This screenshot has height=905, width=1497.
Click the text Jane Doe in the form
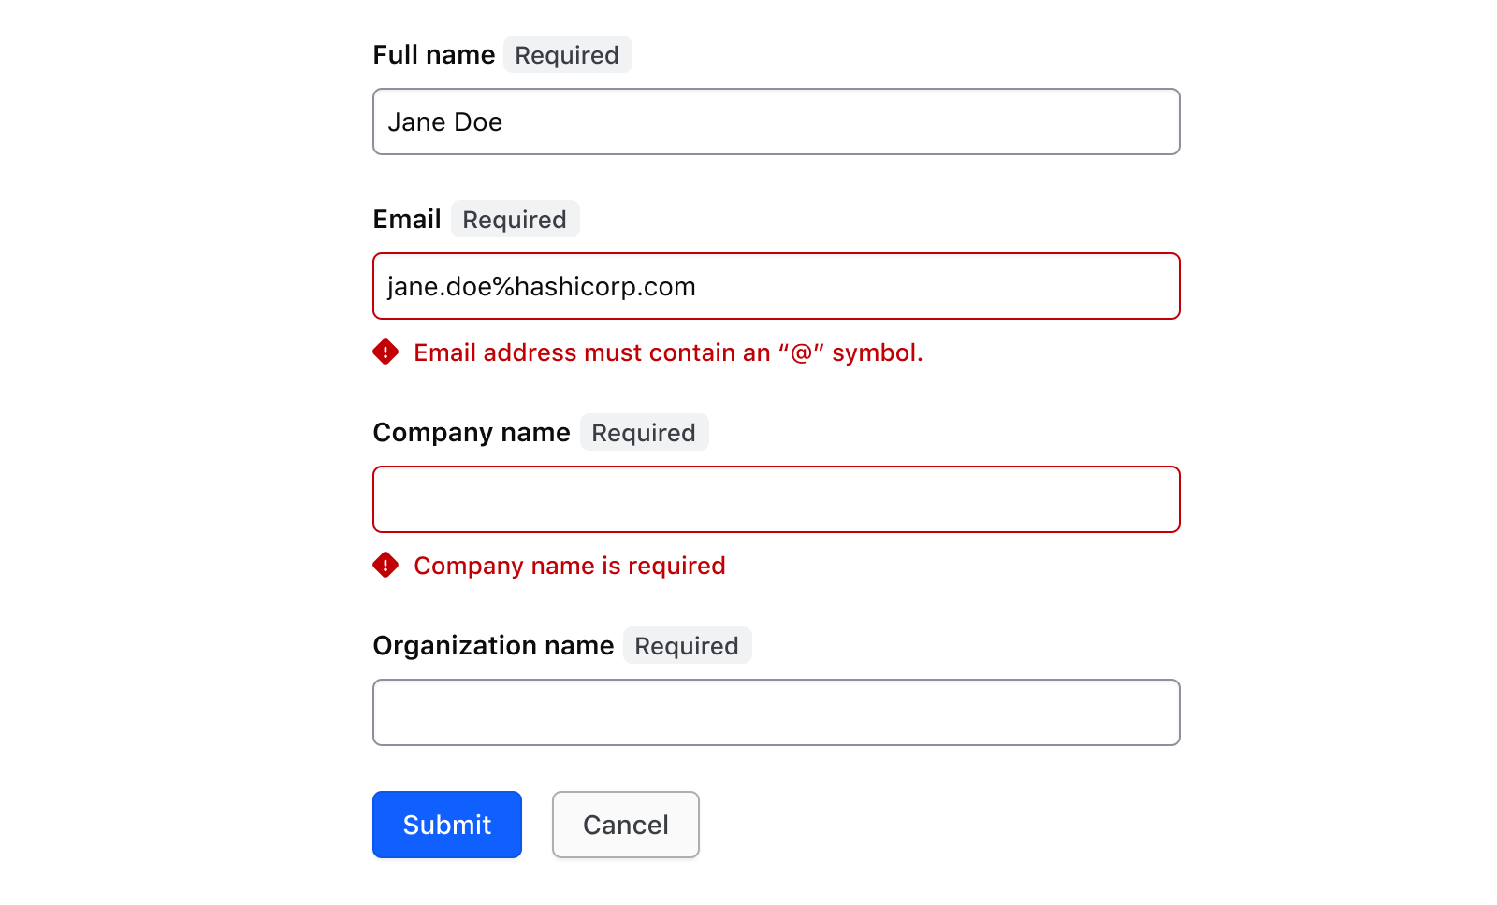tap(445, 122)
